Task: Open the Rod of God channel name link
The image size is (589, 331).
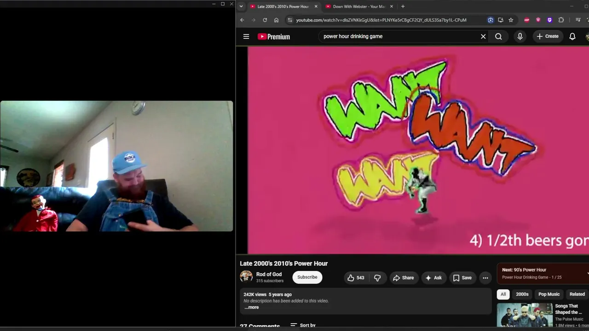Action: pyautogui.click(x=269, y=274)
